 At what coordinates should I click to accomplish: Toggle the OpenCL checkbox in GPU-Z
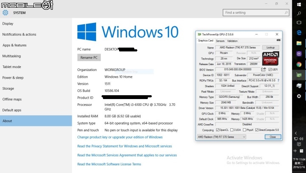218,130
